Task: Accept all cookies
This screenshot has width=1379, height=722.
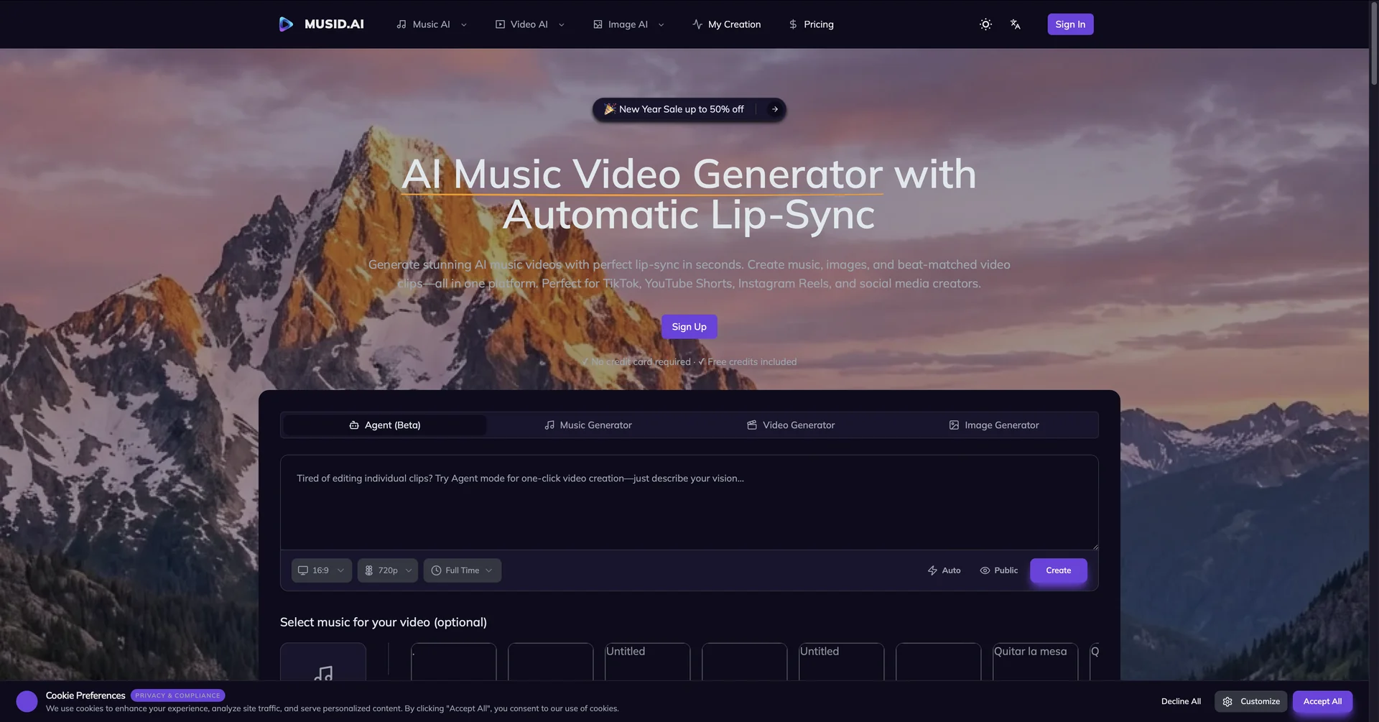Action: point(1322,701)
